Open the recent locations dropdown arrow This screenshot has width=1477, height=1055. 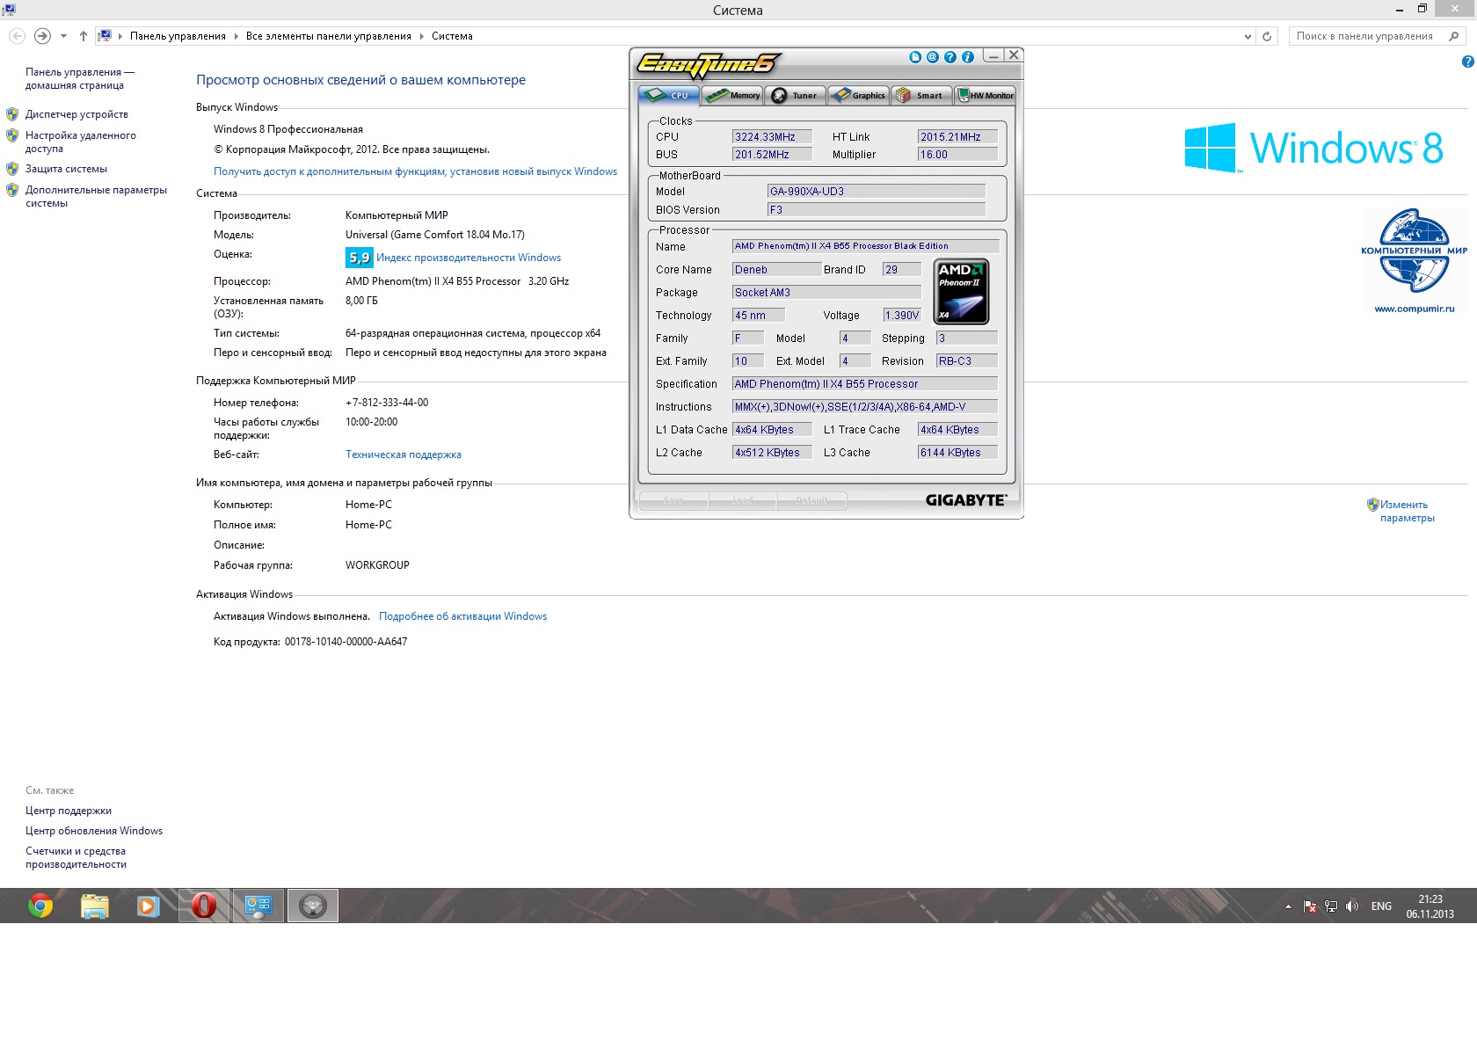(x=63, y=36)
